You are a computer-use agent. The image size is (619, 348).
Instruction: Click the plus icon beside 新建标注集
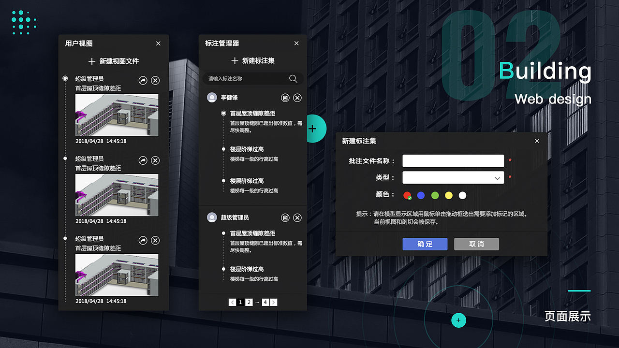[235, 61]
